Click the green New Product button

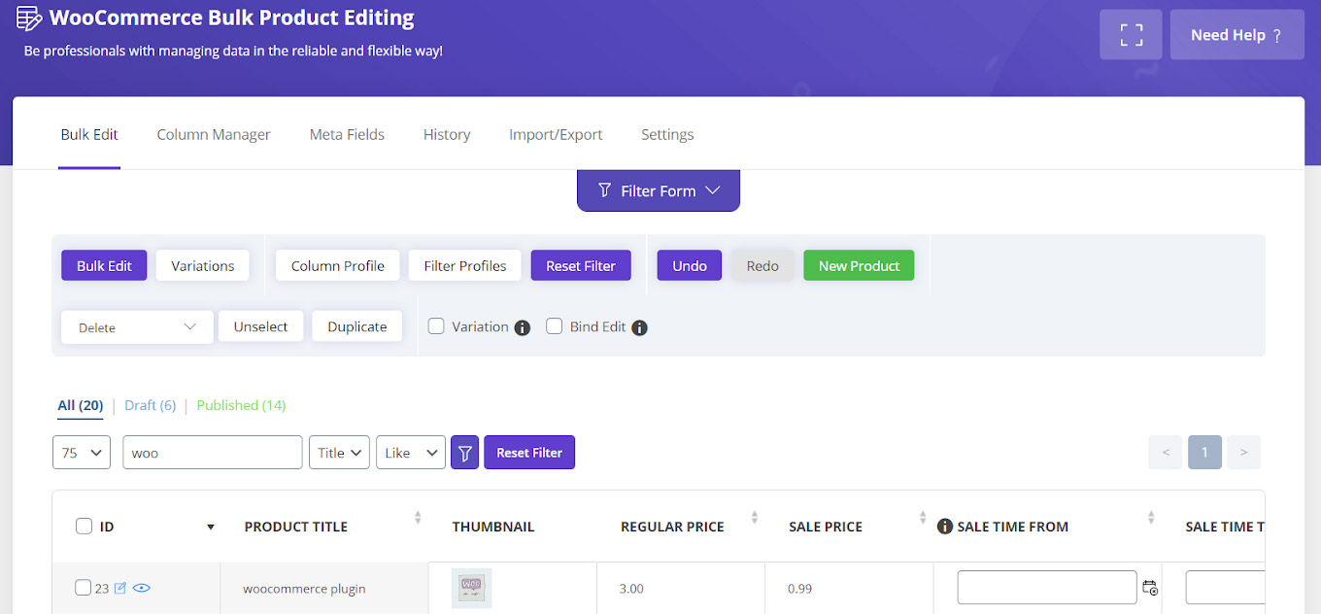[x=859, y=265]
